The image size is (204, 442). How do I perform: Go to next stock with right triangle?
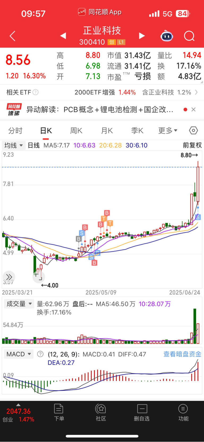(x=142, y=36)
